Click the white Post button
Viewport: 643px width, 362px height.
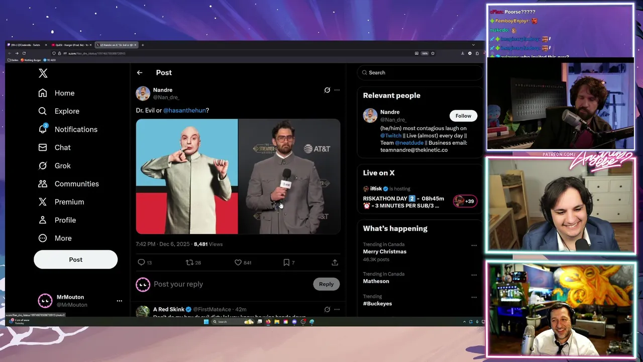pyautogui.click(x=75, y=259)
